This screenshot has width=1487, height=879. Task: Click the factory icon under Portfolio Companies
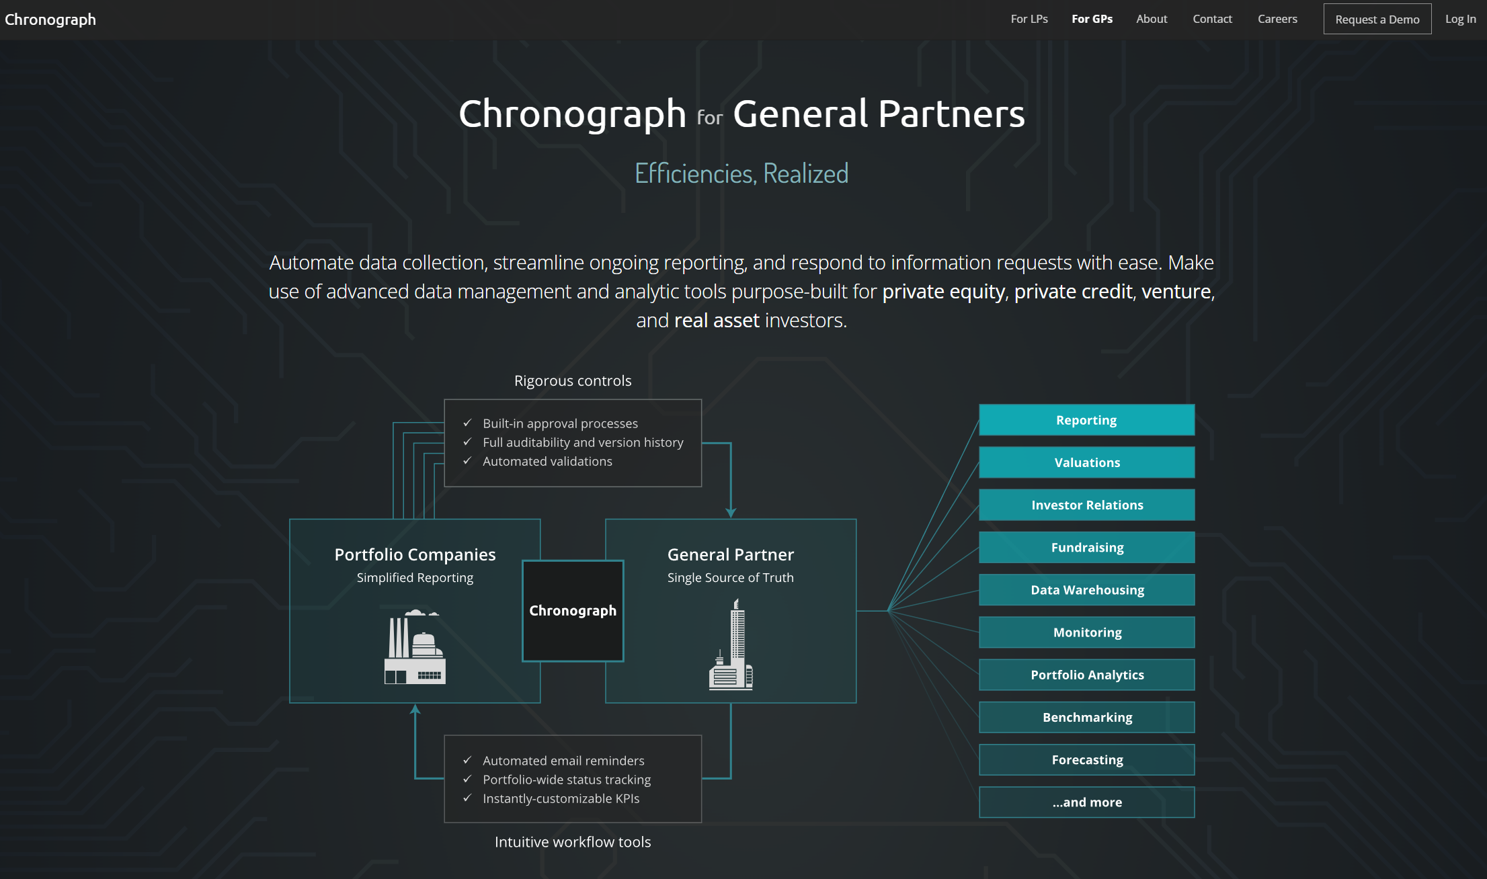coord(415,646)
